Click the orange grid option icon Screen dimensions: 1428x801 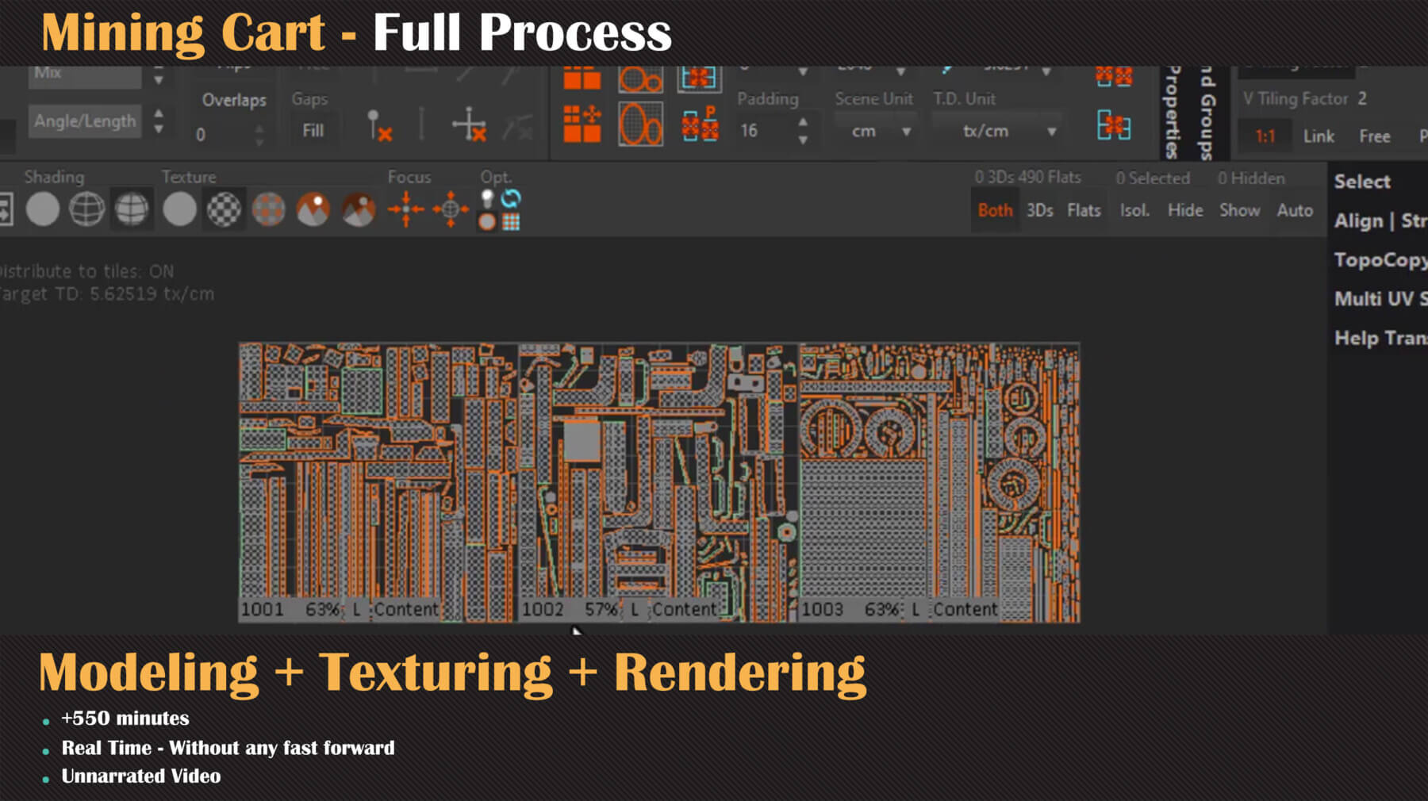click(511, 223)
